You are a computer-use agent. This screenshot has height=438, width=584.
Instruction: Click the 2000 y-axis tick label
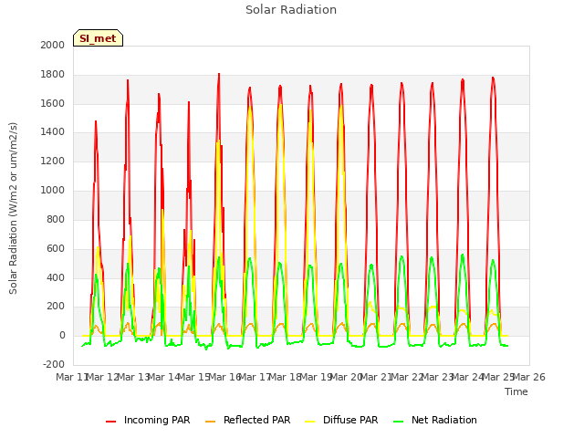pyautogui.click(x=53, y=45)
